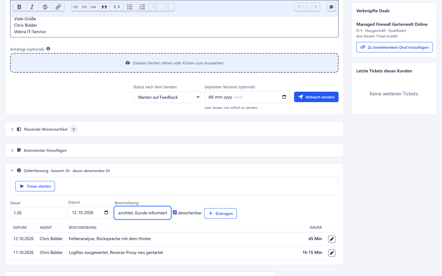Add time entry with Eintragen
This screenshot has height=276, width=442.
(220, 213)
